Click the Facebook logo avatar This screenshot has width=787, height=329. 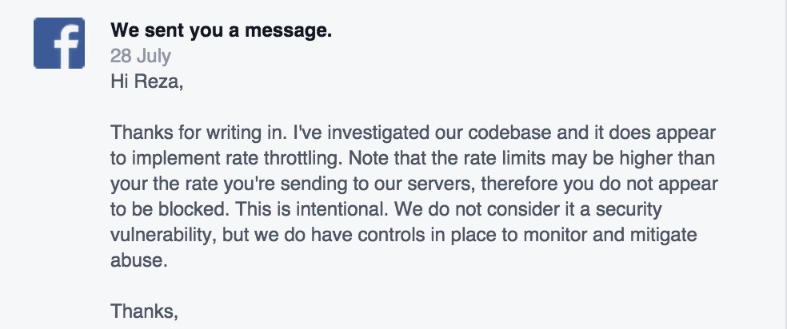click(x=59, y=43)
